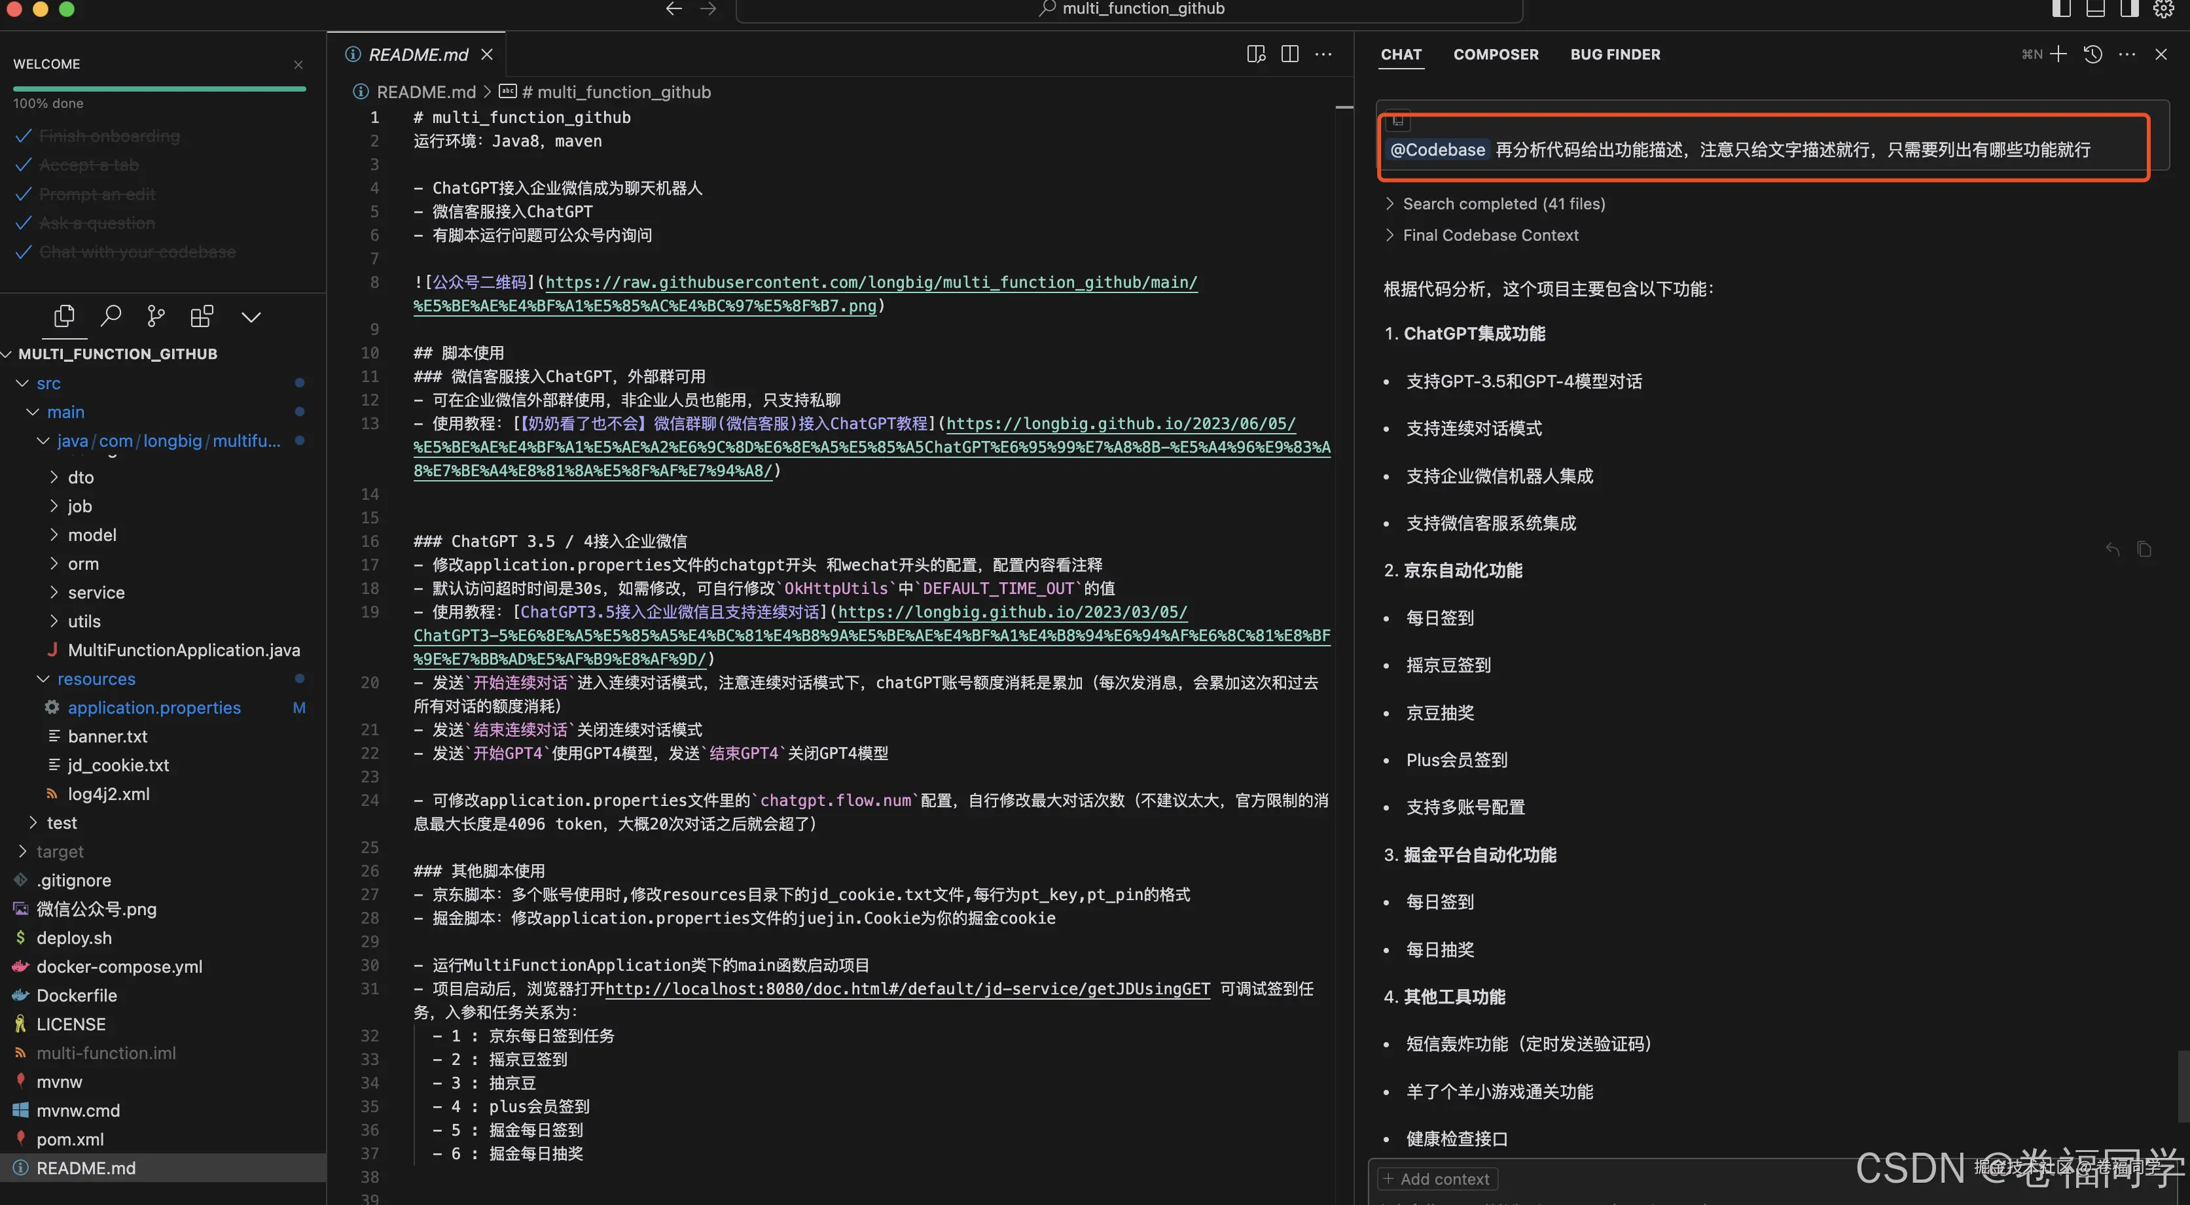The height and width of the screenshot is (1205, 2190).
Task: Open the BUG FINDER tab
Action: click(1615, 54)
